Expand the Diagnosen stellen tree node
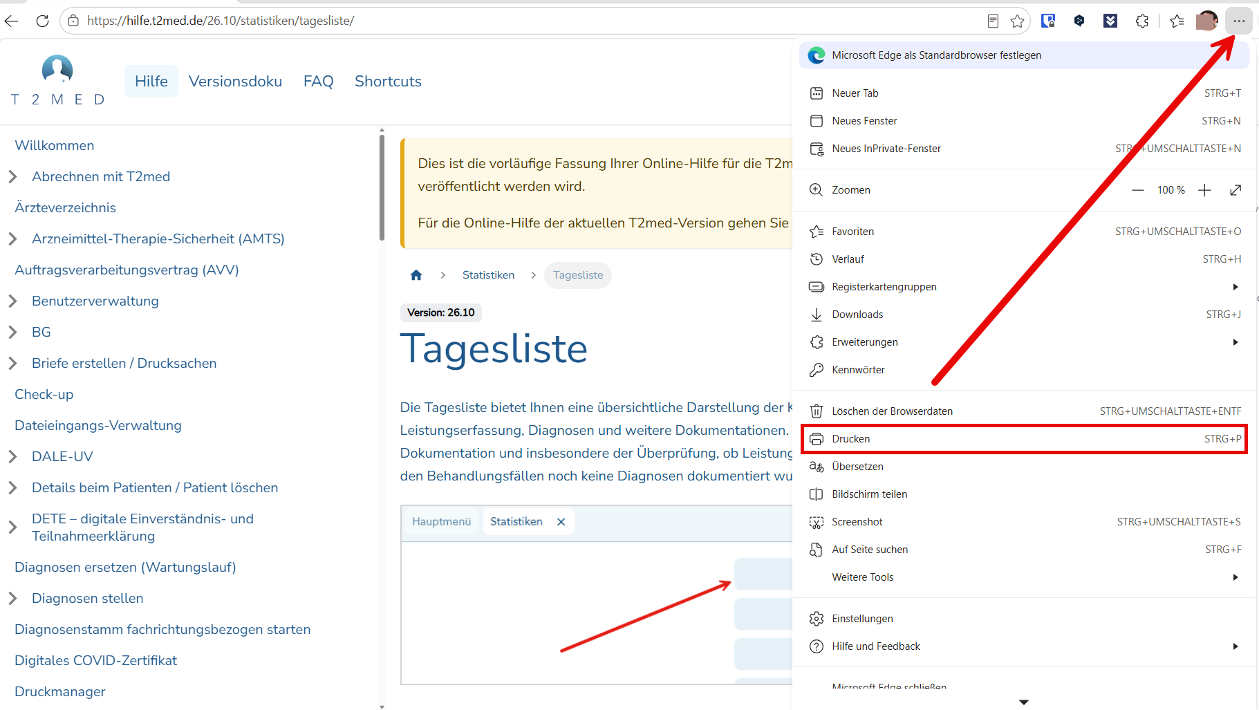The height and width of the screenshot is (710, 1259). [12, 599]
